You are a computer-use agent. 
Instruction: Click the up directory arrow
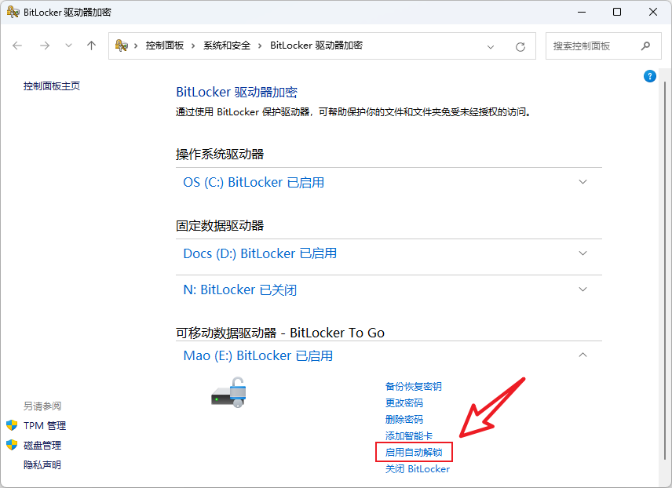point(91,46)
